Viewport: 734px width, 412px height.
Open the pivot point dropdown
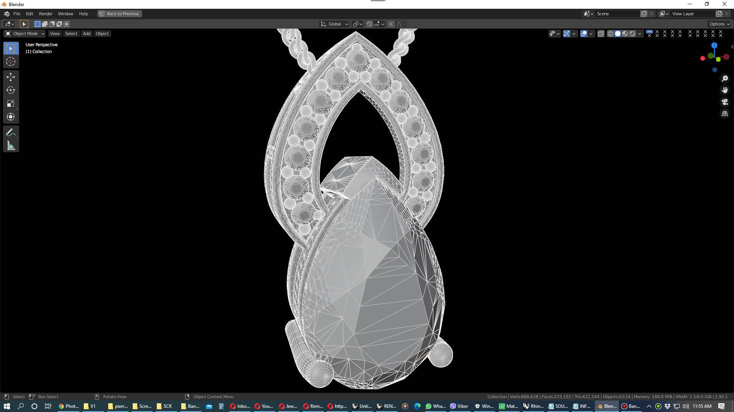pos(357,24)
